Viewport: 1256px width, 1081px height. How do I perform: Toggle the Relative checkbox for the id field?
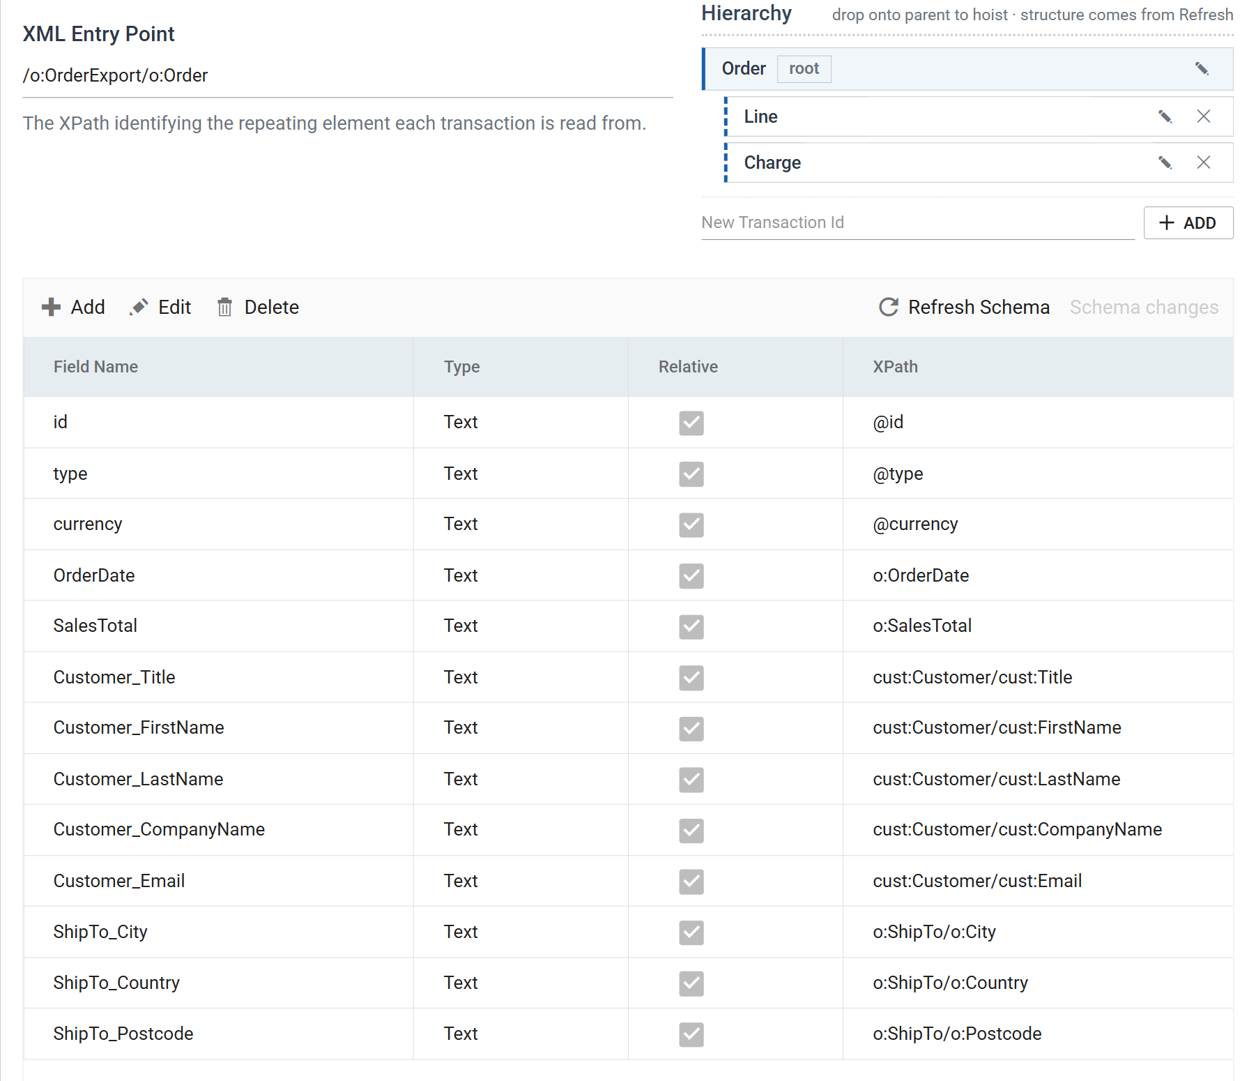point(691,423)
